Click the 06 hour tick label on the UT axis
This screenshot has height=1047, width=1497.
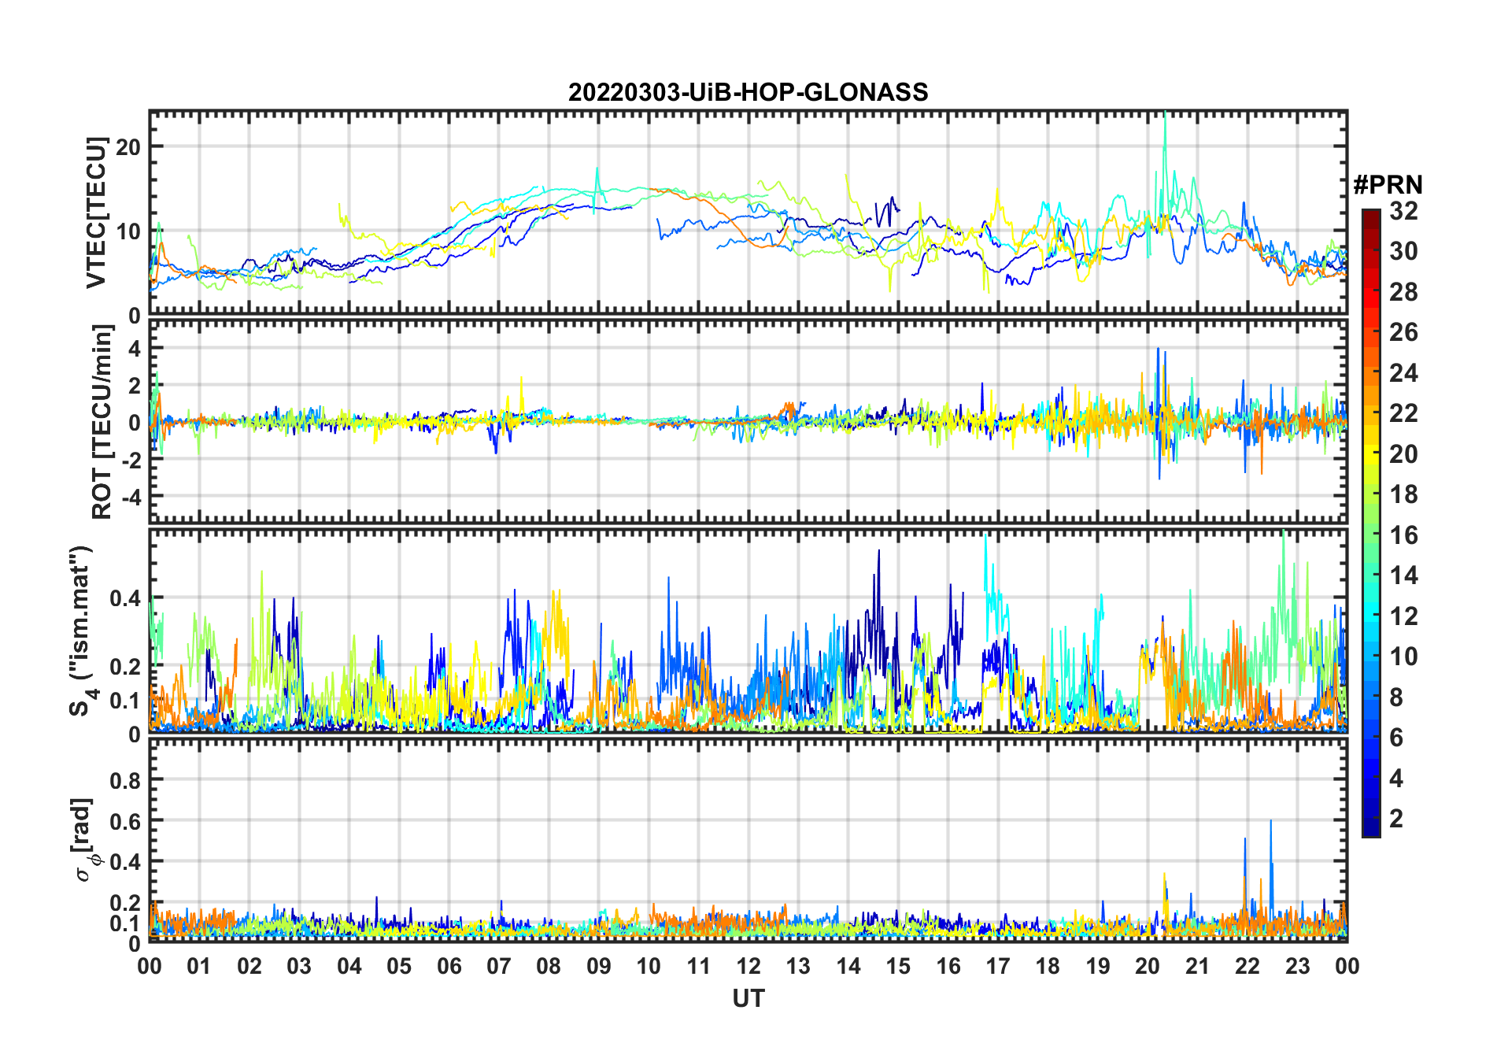click(449, 966)
